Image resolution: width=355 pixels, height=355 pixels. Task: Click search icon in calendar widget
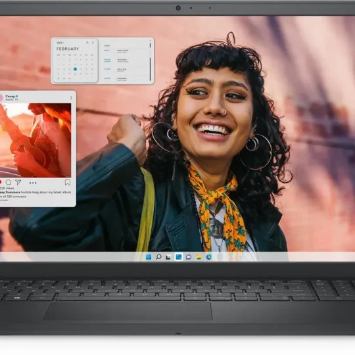[x=87, y=43]
